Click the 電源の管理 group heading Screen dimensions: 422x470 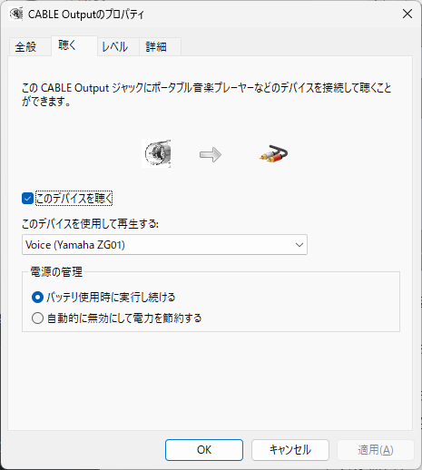[56, 272]
